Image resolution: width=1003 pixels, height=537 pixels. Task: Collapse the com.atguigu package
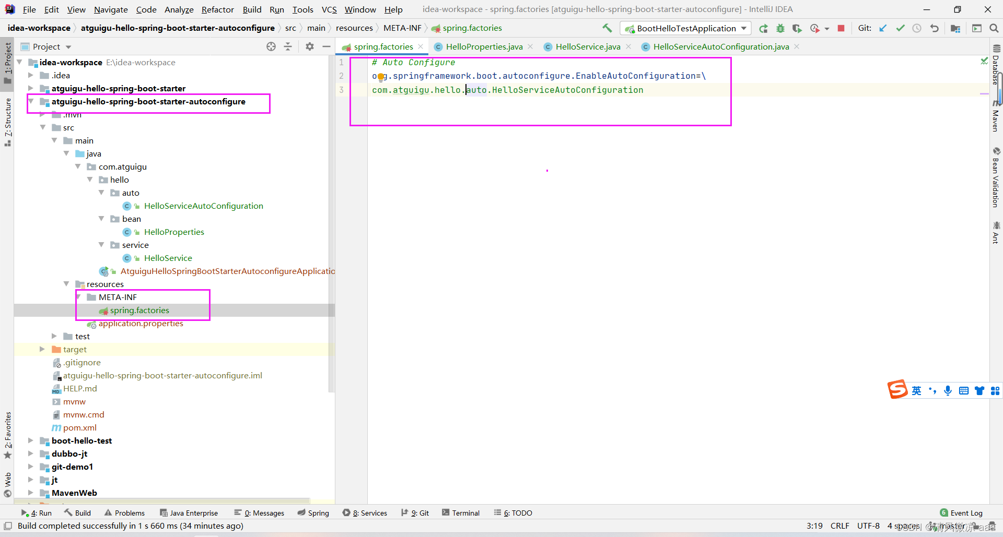[78, 166]
